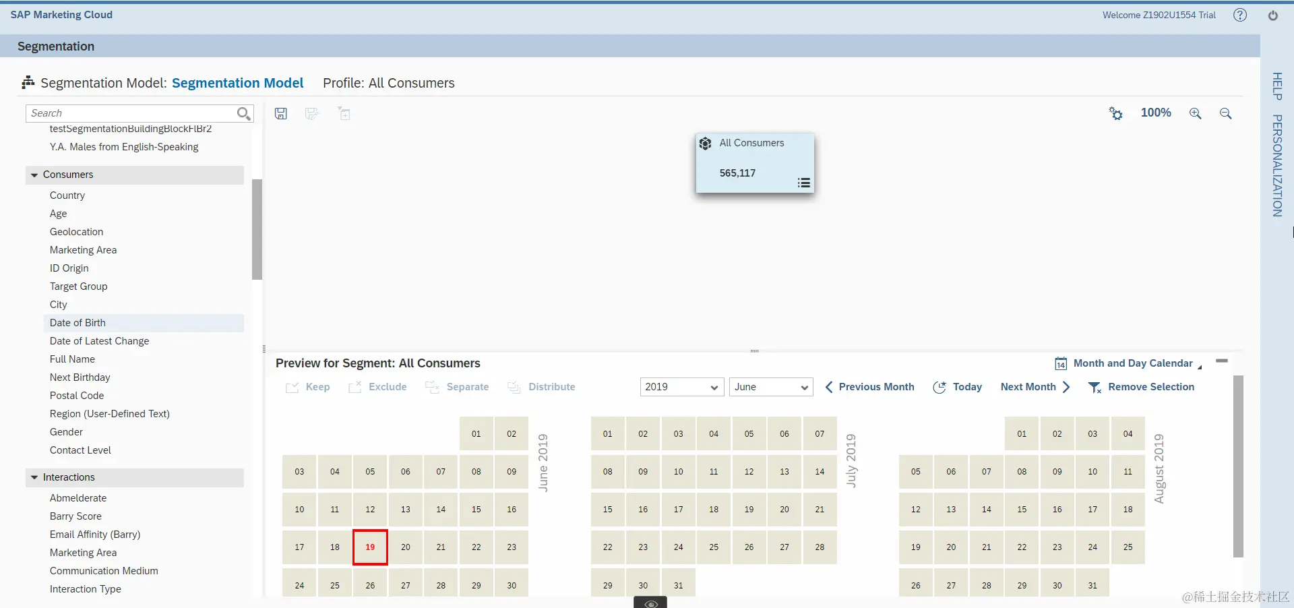The width and height of the screenshot is (1294, 608).
Task: Select June 01 day cell
Action: [x=476, y=434]
